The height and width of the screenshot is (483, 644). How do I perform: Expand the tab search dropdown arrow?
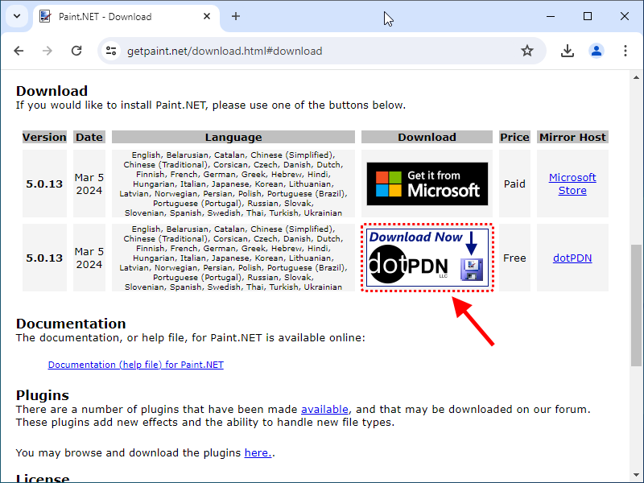tap(17, 16)
